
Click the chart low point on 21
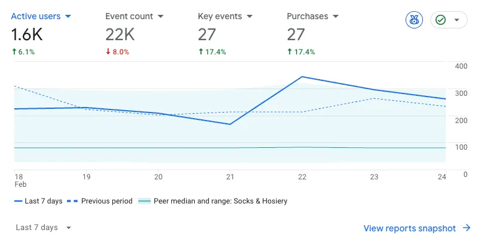[230, 124]
